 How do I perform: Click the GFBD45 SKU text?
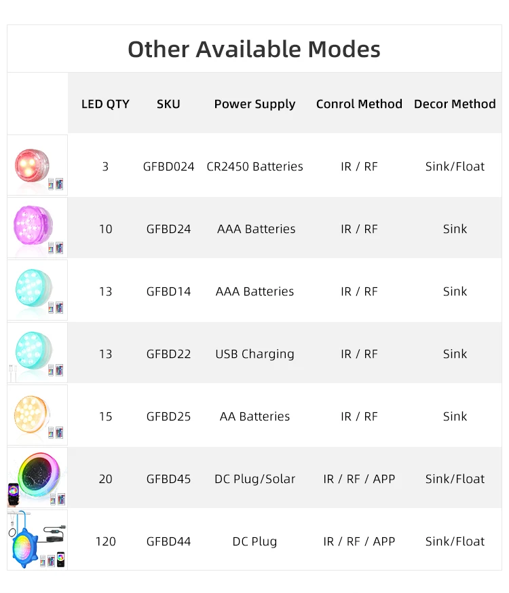pyautogui.click(x=168, y=479)
